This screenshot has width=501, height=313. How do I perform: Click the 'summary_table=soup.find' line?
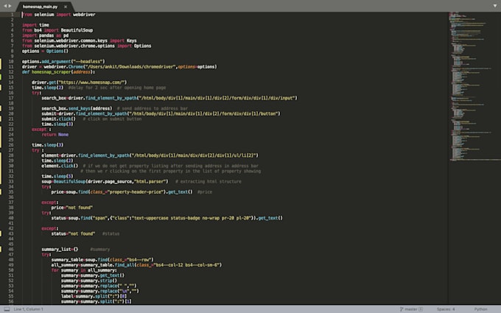click(x=102, y=259)
